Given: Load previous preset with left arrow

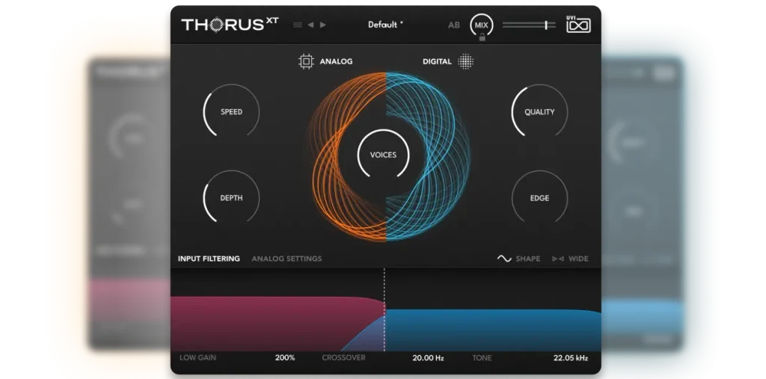Looking at the screenshot, I should [x=310, y=25].
